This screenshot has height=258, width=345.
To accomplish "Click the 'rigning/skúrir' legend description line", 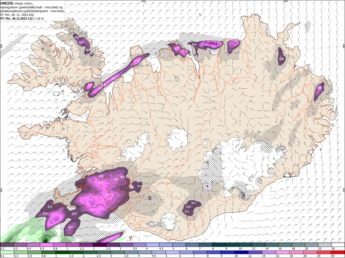I will tap(31, 7).
